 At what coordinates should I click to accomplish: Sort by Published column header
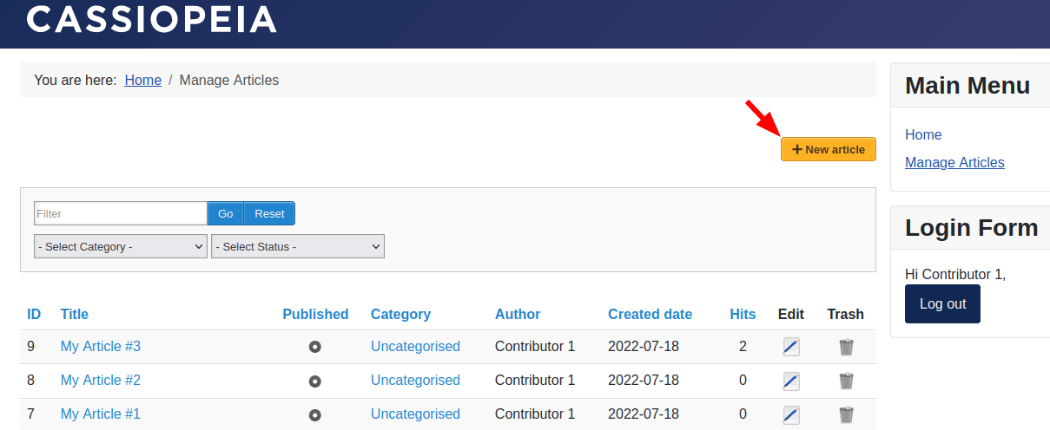coord(315,314)
